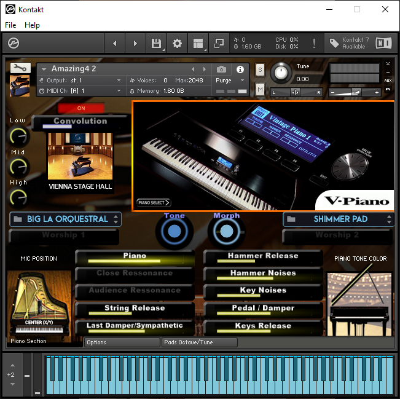This screenshot has height=399, width=400.
Task: Switch to Pads Octave/Tune tab
Action: [x=200, y=342]
